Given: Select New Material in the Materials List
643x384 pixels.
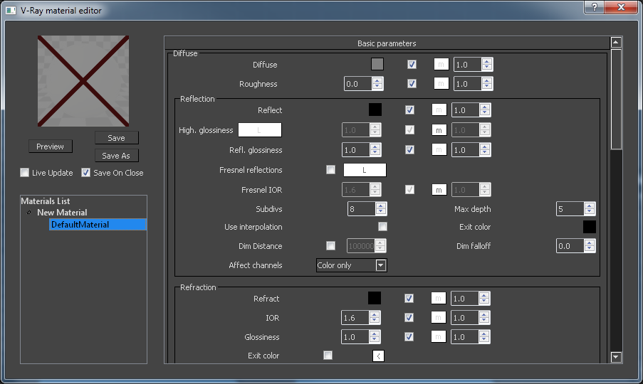Looking at the screenshot, I should click(x=62, y=213).
